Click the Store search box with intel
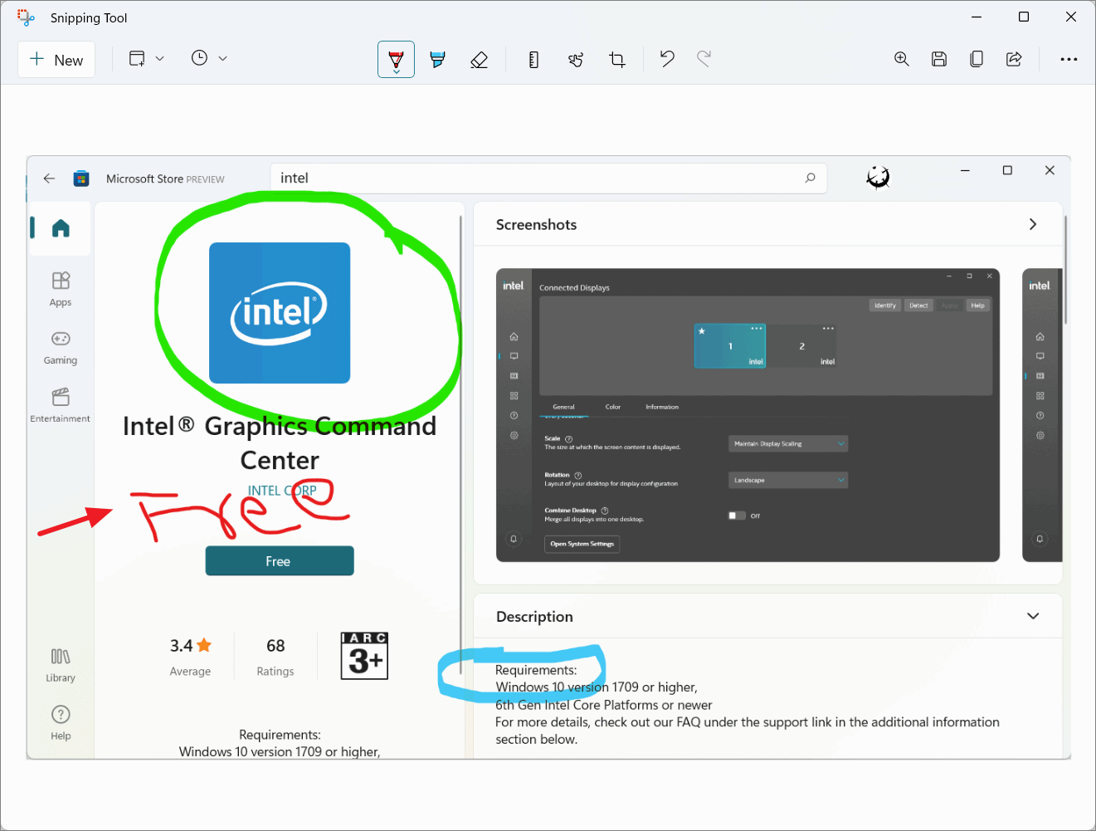The height and width of the screenshot is (831, 1096). [x=548, y=178]
